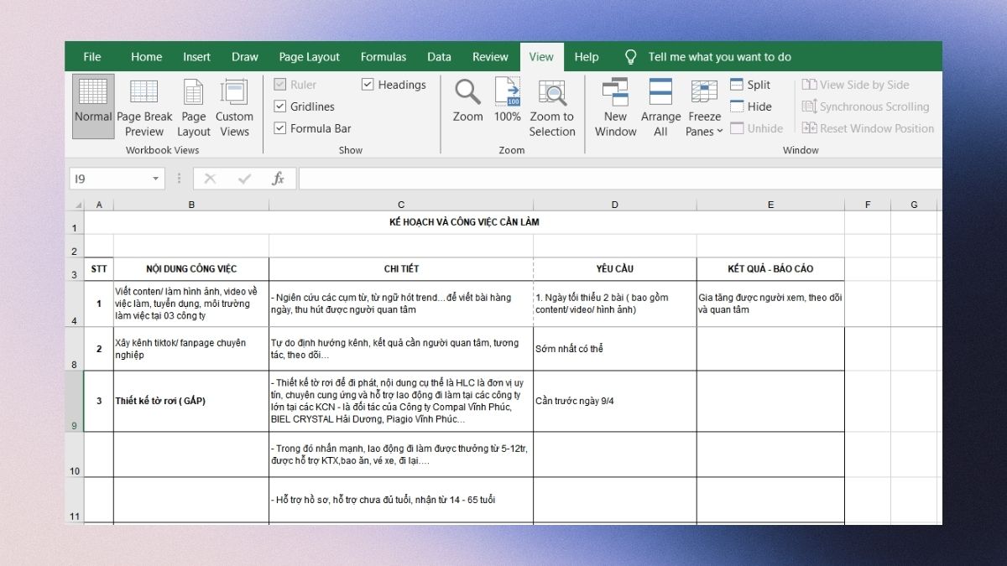Click the formula bar input field
This screenshot has height=566, width=1007.
(620, 179)
